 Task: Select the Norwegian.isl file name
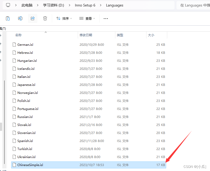point(27,93)
